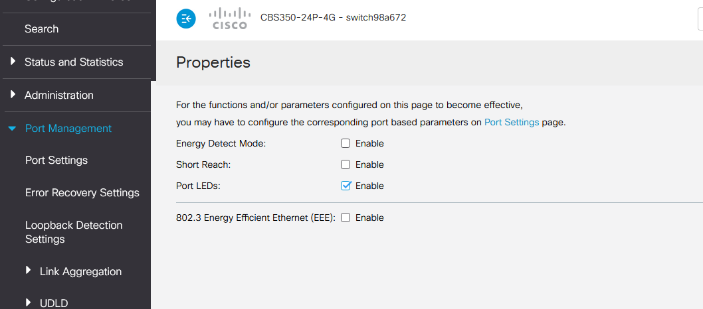Select the Status and Statistics label
This screenshot has width=703, height=309.
click(x=74, y=62)
